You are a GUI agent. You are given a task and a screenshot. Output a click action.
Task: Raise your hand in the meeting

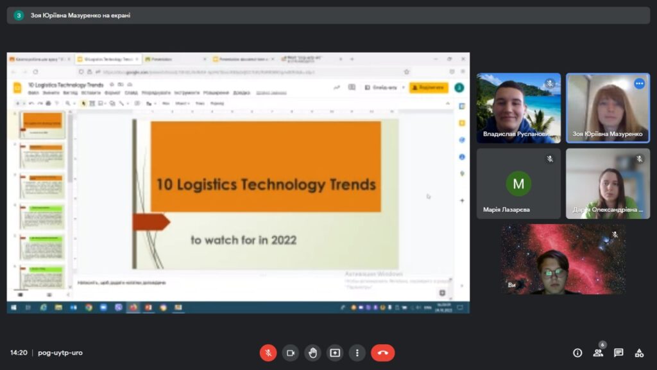312,353
